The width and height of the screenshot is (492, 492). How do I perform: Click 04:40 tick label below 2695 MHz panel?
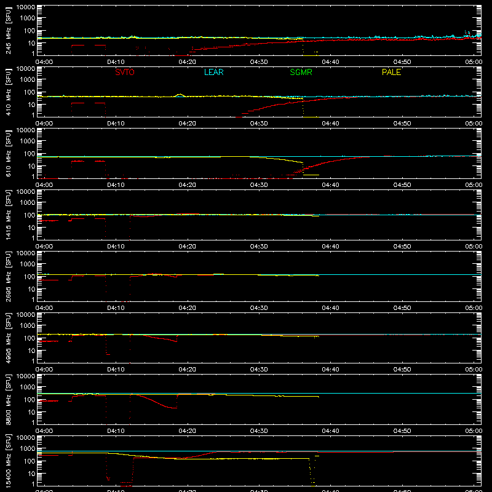click(330, 308)
